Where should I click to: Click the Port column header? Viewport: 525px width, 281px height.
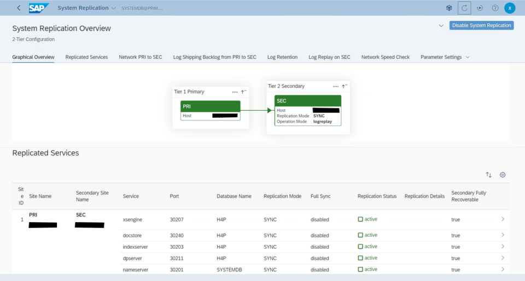pyautogui.click(x=174, y=196)
